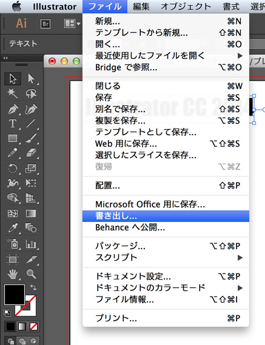Select the Free Transform tool
The image size is (265, 345).
[31, 183]
